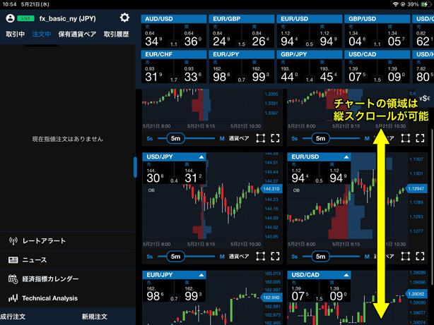Set EUR/USD chart timeframe to 5s

[x=295, y=257]
